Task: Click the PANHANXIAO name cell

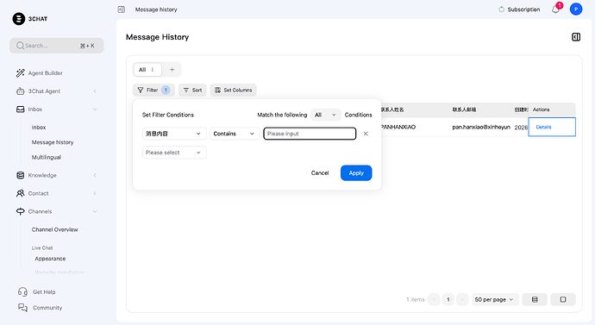Action: point(398,127)
